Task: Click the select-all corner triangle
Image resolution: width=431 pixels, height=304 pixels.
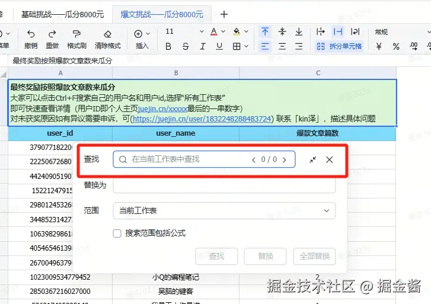Action: 4,73
